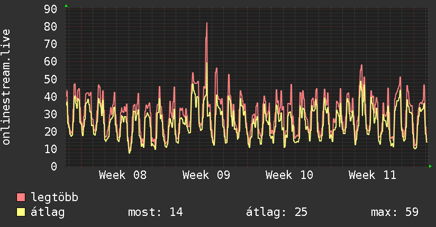436x227 pixels.
Task: Click the 'Week 11' x-axis label
Action: [x=373, y=175]
